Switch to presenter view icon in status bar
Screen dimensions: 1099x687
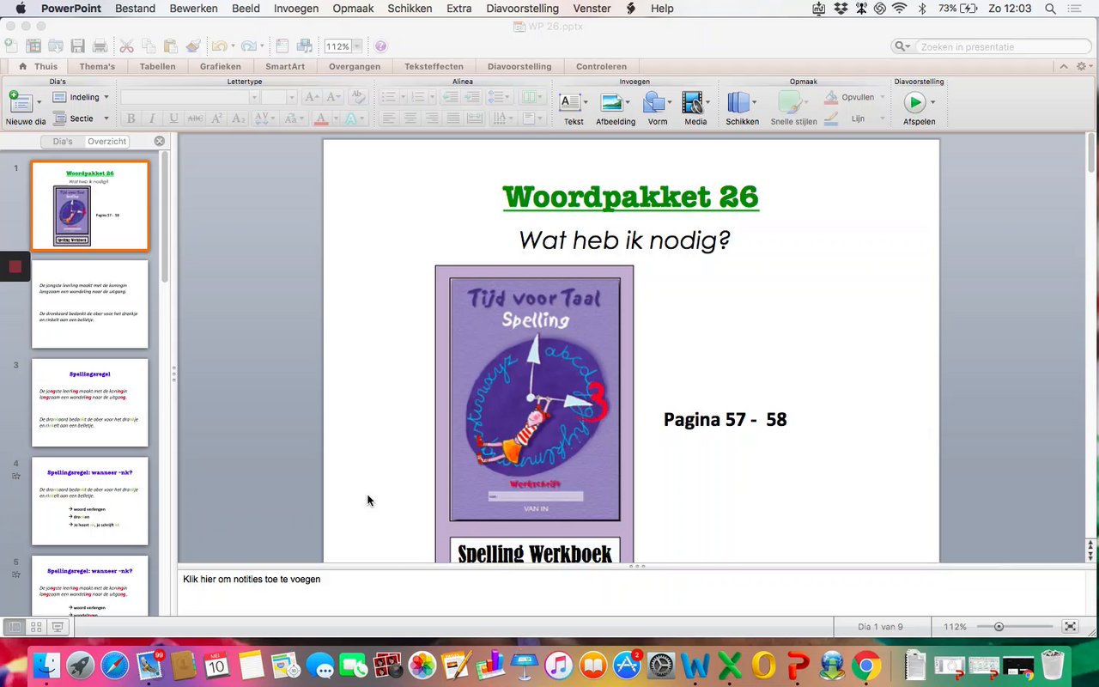coord(58,627)
